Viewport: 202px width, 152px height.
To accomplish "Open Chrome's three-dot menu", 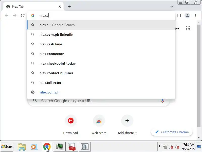I will pos(195,15).
